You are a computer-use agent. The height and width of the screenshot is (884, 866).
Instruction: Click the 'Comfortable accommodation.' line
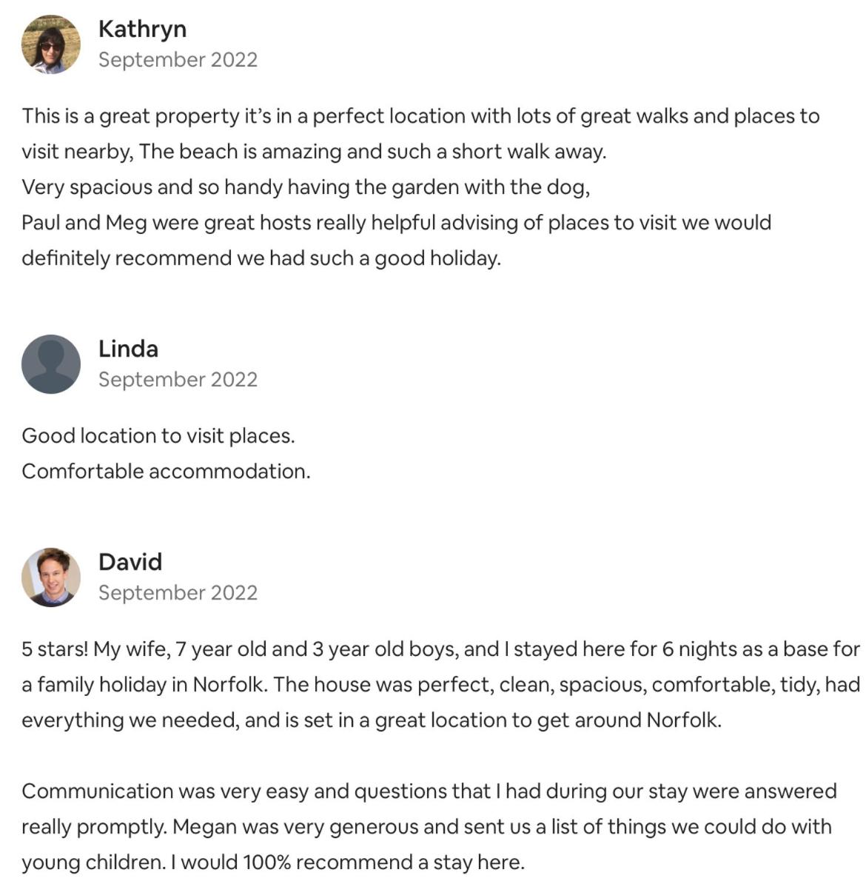(167, 472)
